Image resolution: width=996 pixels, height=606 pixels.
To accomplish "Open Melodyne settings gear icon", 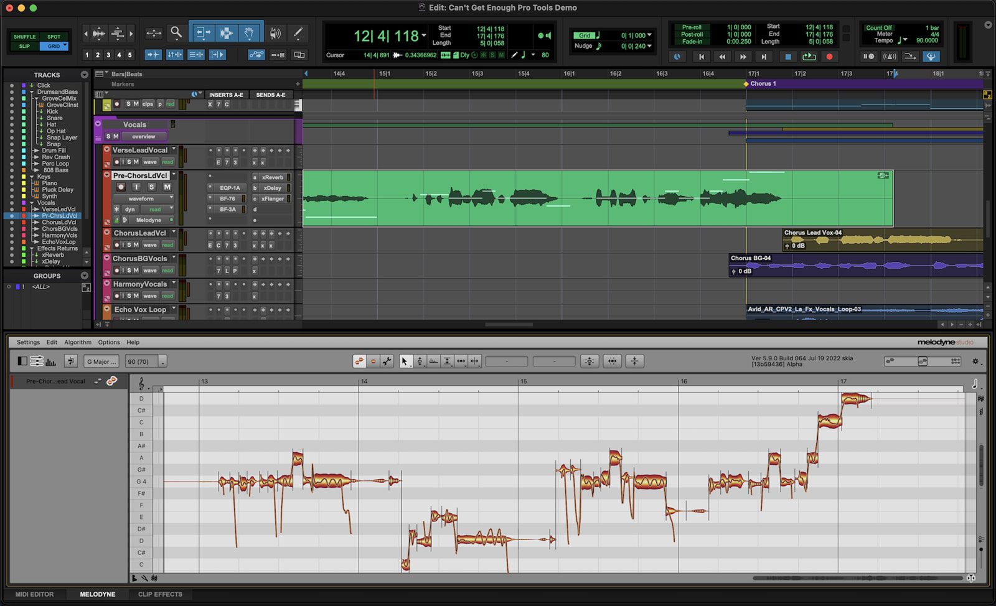I will point(975,361).
